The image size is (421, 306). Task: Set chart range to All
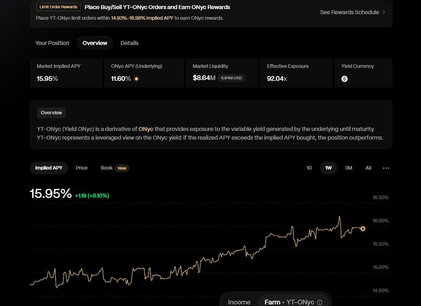pyautogui.click(x=368, y=168)
